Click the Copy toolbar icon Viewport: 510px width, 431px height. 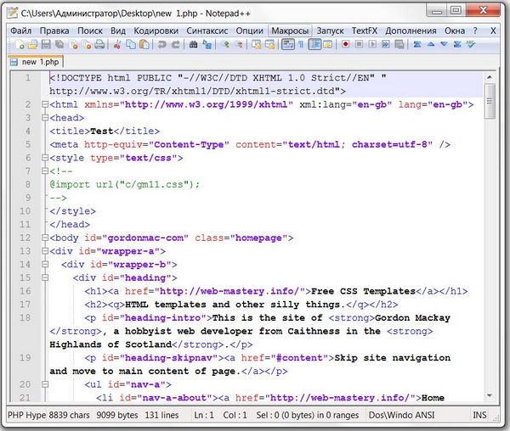131,44
